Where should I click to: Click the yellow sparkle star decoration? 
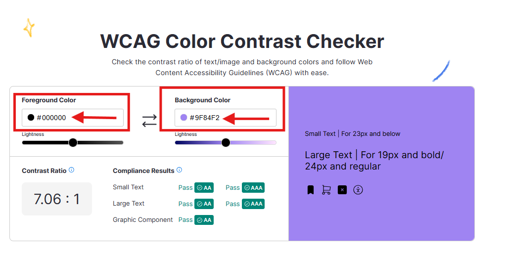pos(29,28)
